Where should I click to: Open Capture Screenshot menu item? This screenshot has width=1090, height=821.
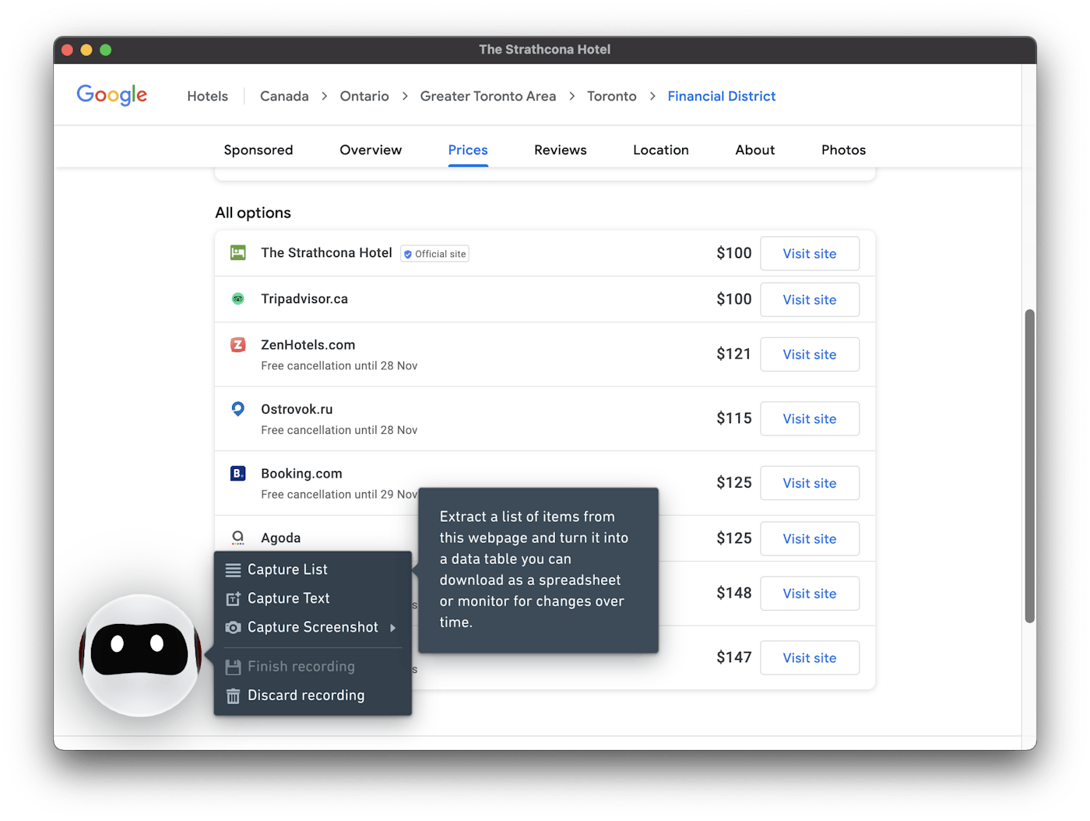313,627
